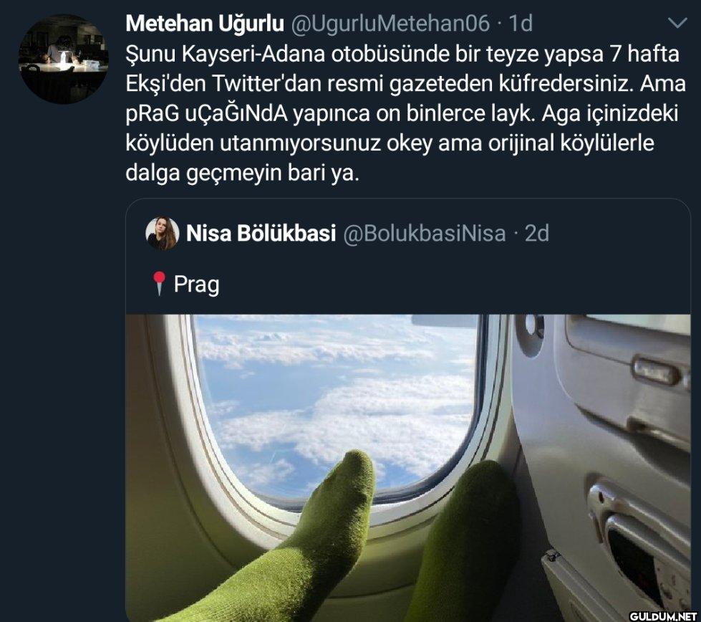Open the airplane window photo

coord(408,468)
